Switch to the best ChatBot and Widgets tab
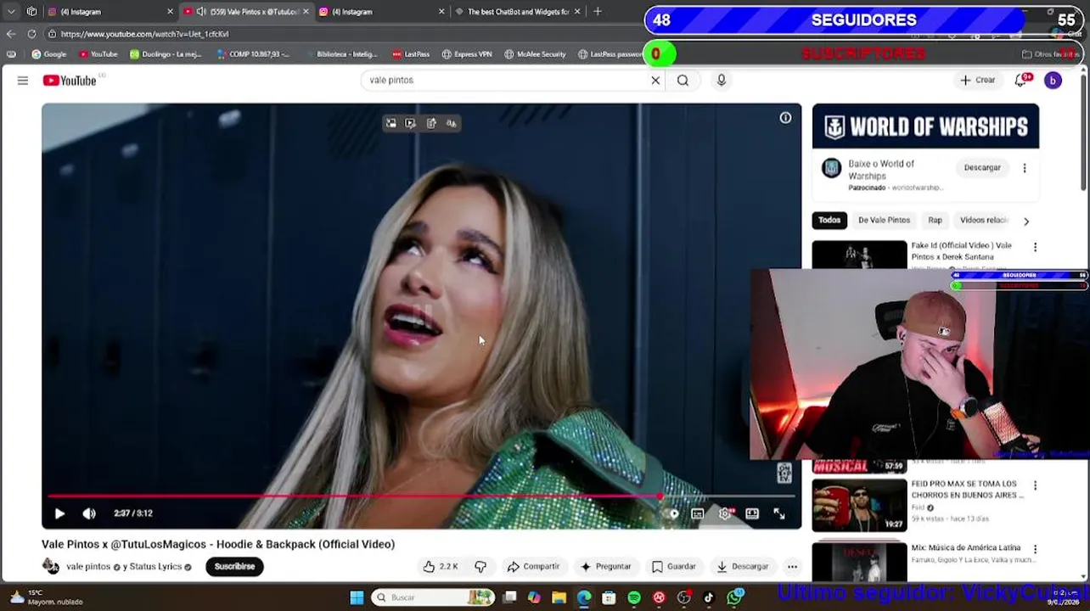Screen dimensions: 1090x611 click(518, 12)
